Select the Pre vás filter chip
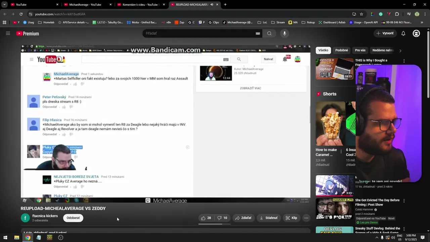This screenshot has width=430, height=242. [x=360, y=50]
